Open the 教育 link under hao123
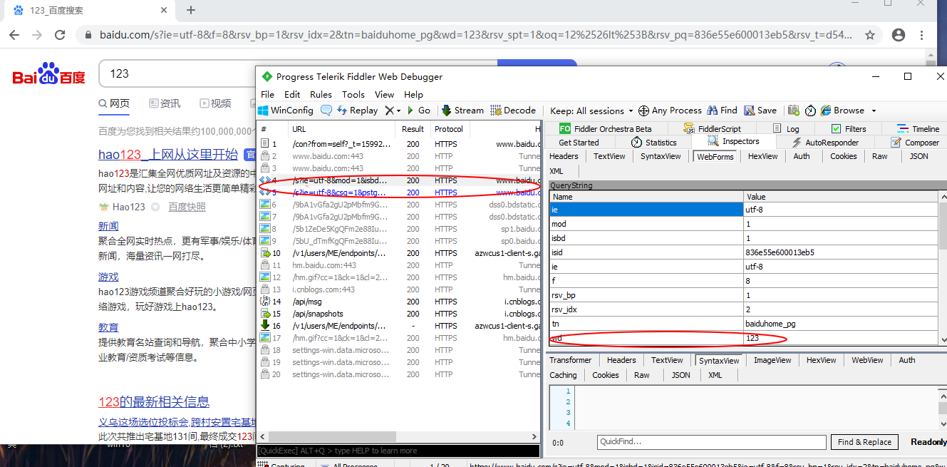947x467 pixels. [108, 327]
